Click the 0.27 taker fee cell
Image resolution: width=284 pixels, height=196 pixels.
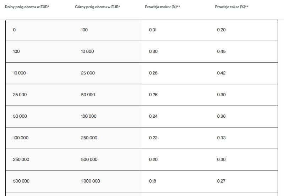coord(221,181)
